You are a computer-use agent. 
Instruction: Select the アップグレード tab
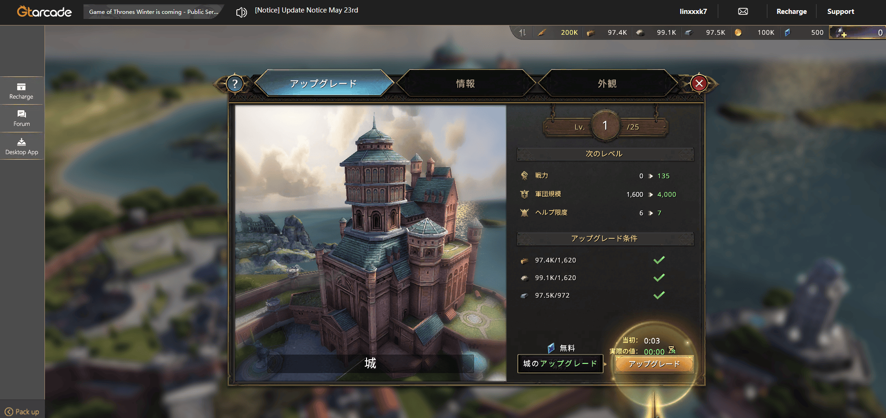[323, 83]
